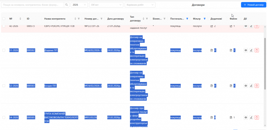267x130 pixels.
Task: Toggle the select-all checkbox in table header
Action: [x=4, y=19]
